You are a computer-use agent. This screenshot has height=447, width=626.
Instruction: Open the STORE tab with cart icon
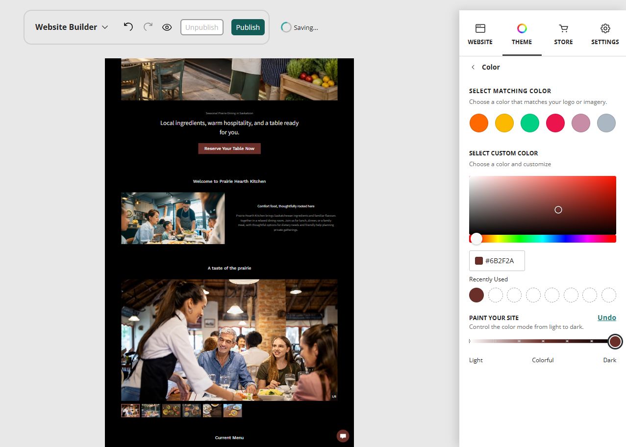coord(564,34)
